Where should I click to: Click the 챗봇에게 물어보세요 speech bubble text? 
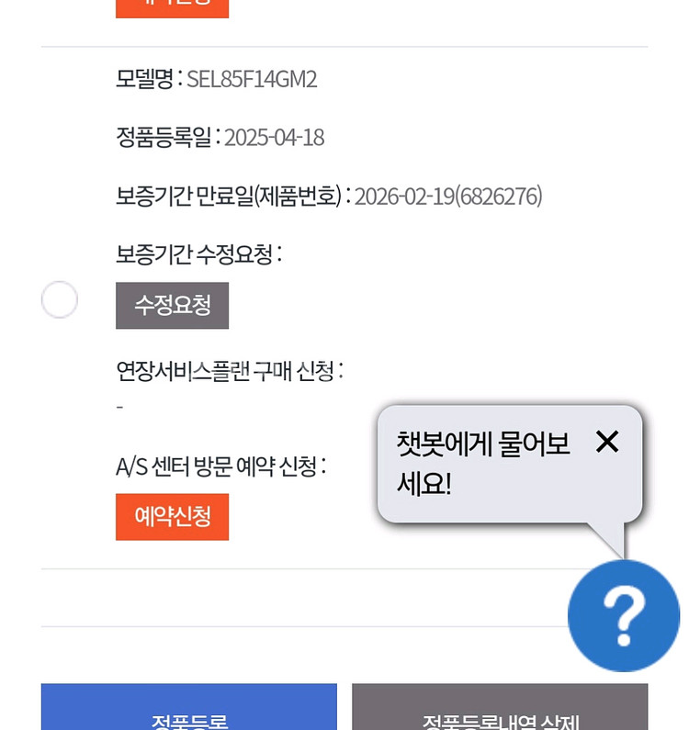(x=482, y=463)
